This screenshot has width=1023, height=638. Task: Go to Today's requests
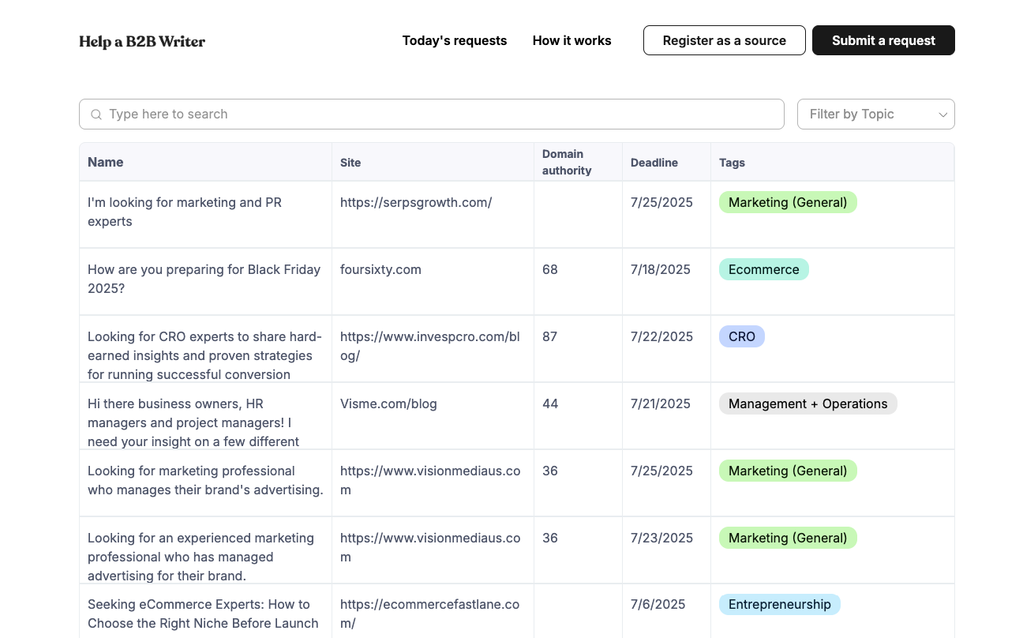coord(455,40)
